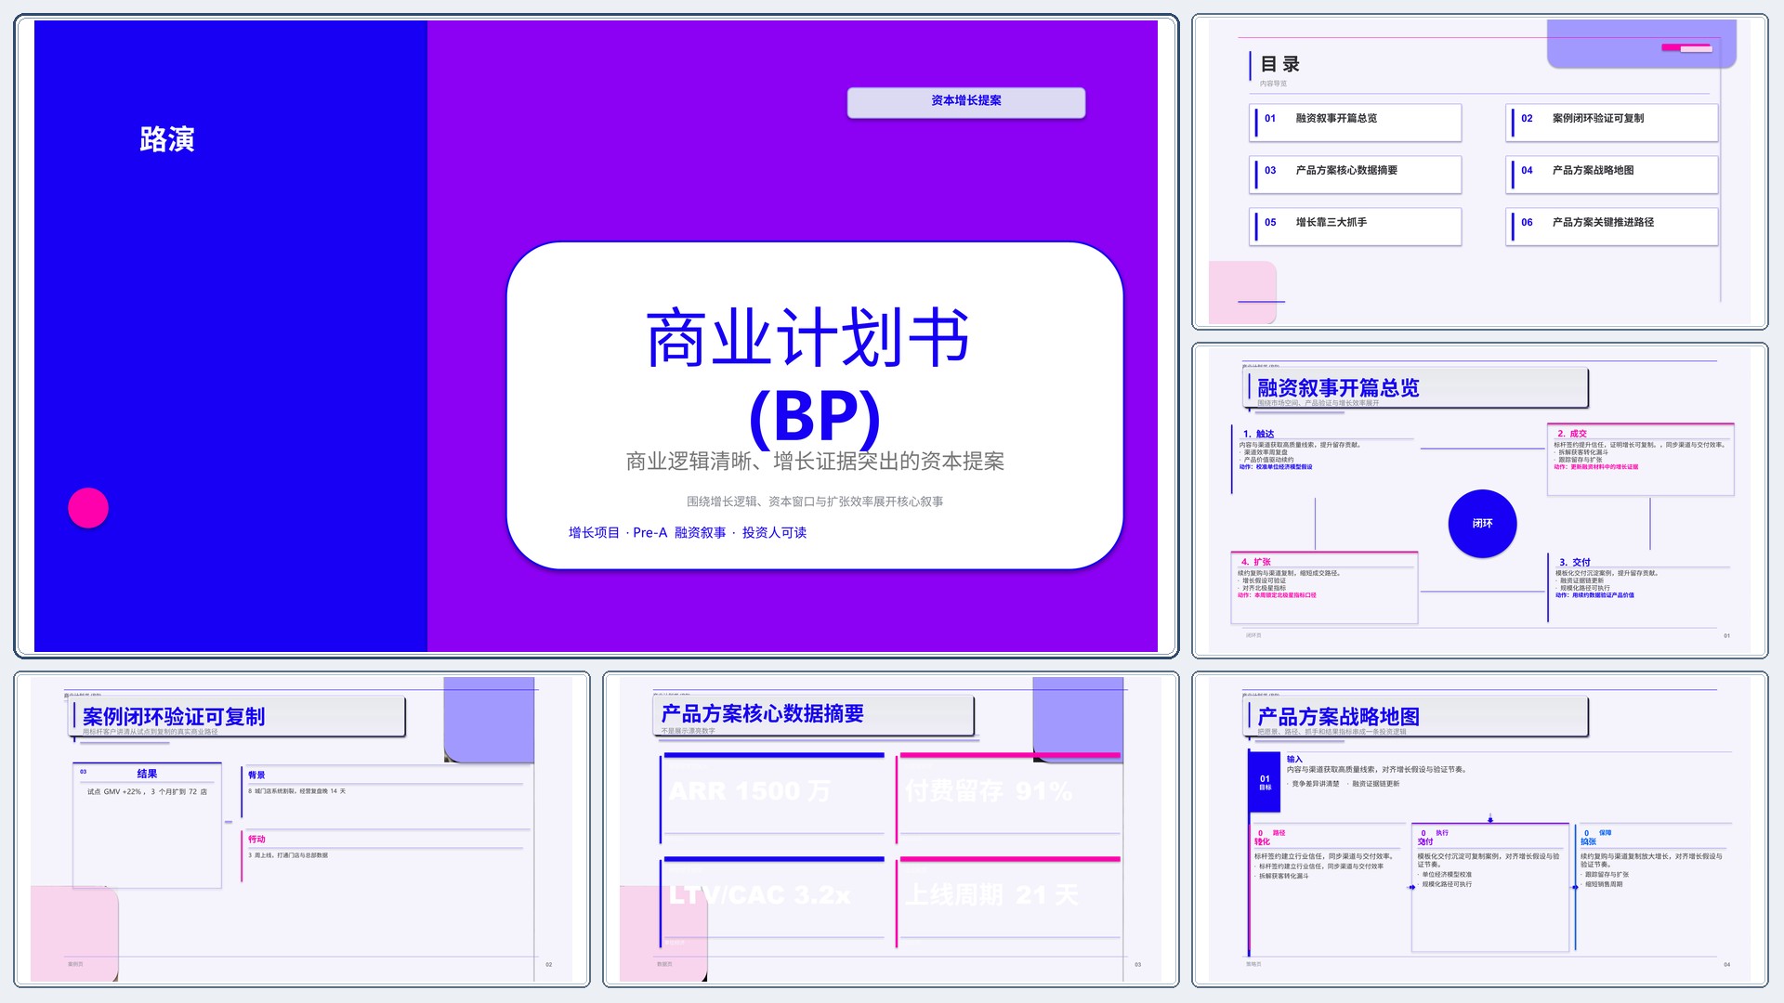Click contents entry 01 融资叙事开篇总览
The height and width of the screenshot is (1003, 1784).
click(x=1357, y=123)
